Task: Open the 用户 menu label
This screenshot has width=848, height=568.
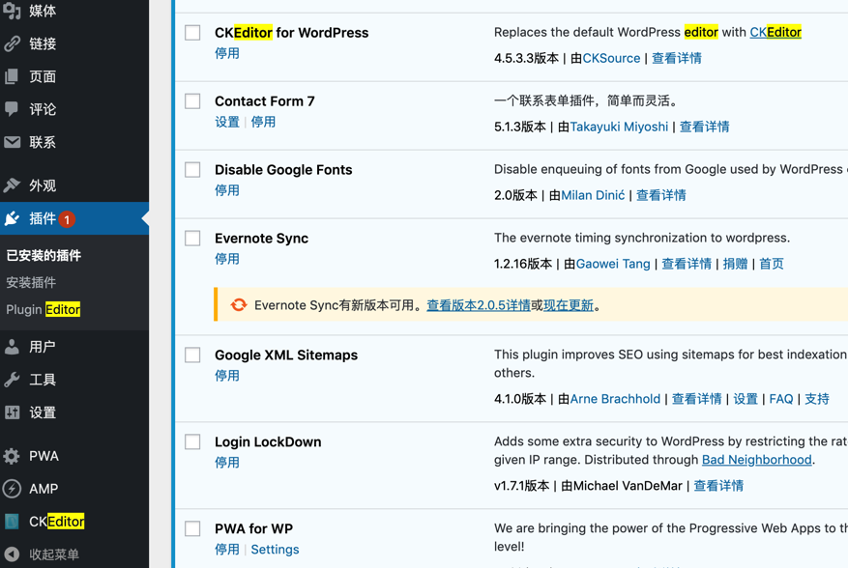Action: pos(43,347)
